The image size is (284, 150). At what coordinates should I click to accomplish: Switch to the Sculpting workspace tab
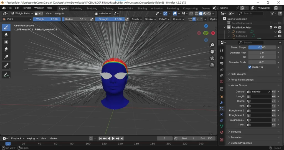pyautogui.click(x=92, y=8)
